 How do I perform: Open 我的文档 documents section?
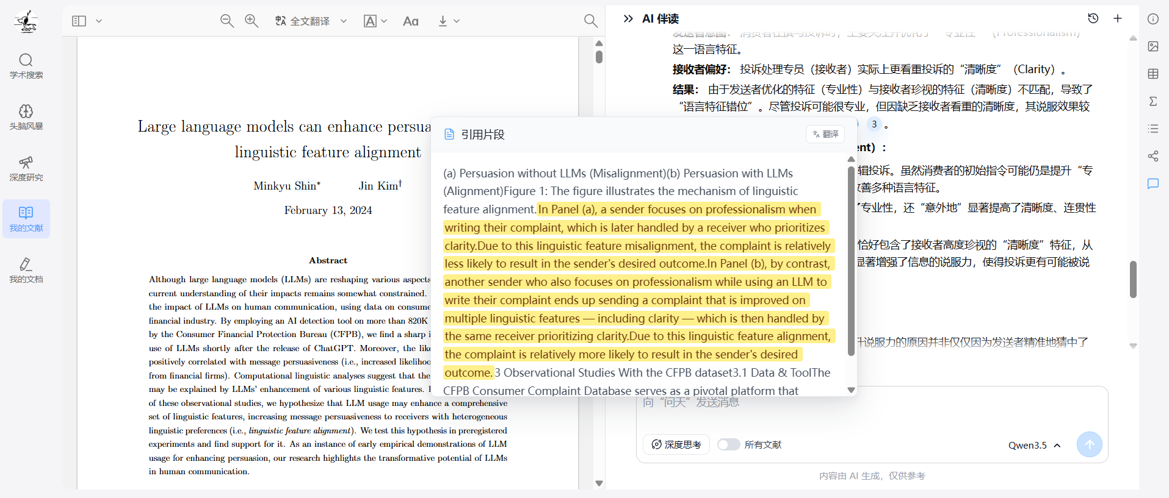pos(26,270)
